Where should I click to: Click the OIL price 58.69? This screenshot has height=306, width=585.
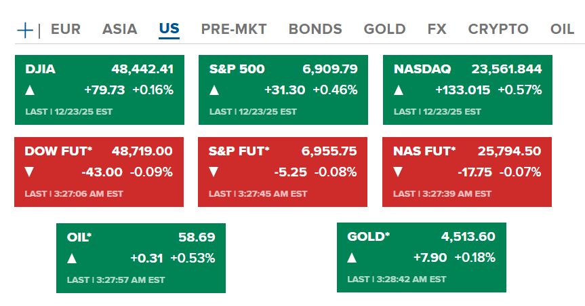[197, 237]
